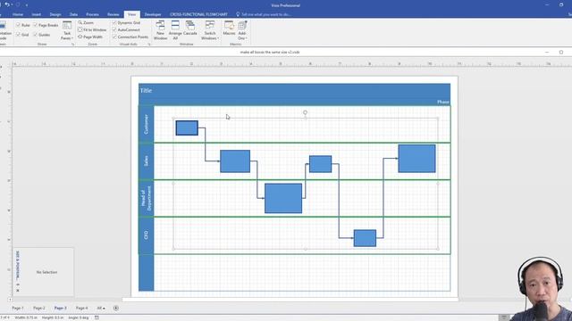The height and width of the screenshot is (321, 572).
Task: Open the Add-Ons dropdown
Action: coord(242,30)
